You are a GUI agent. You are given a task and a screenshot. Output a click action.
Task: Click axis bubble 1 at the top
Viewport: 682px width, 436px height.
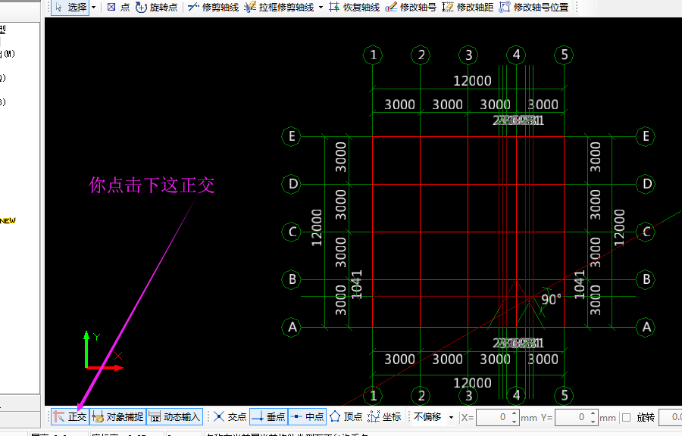[x=373, y=55]
